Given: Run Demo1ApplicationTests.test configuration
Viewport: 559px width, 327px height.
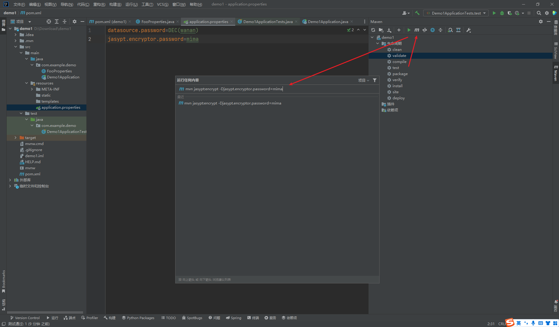Looking at the screenshot, I should click(x=494, y=13).
